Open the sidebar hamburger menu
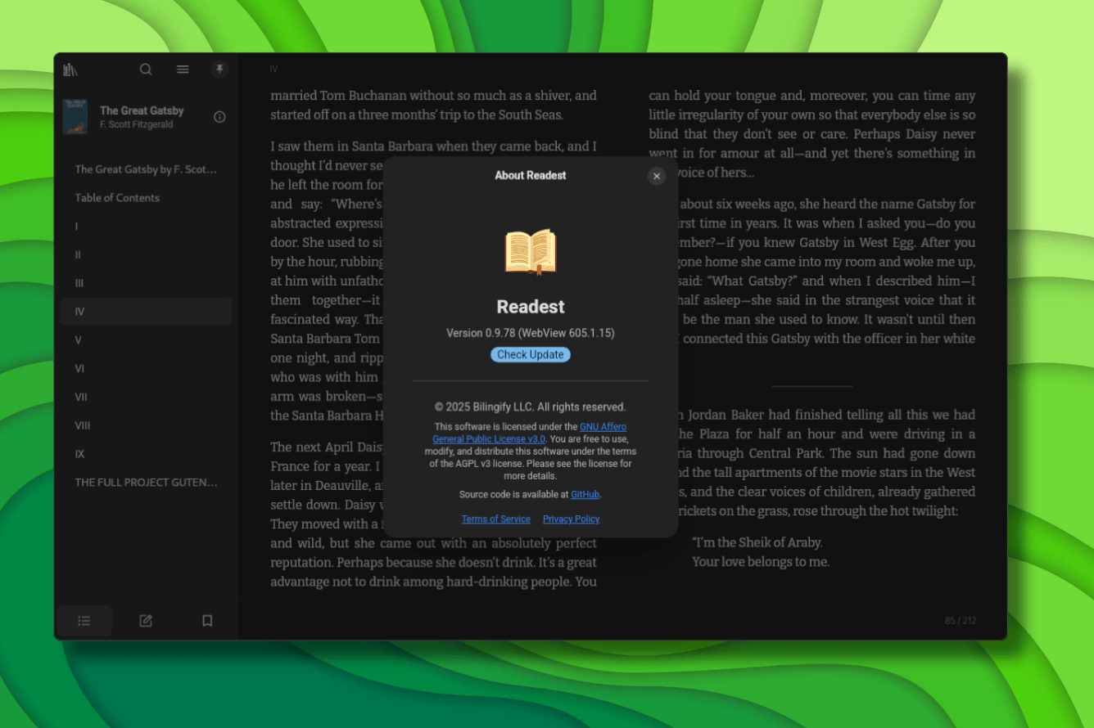This screenshot has width=1094, height=728. click(x=183, y=70)
